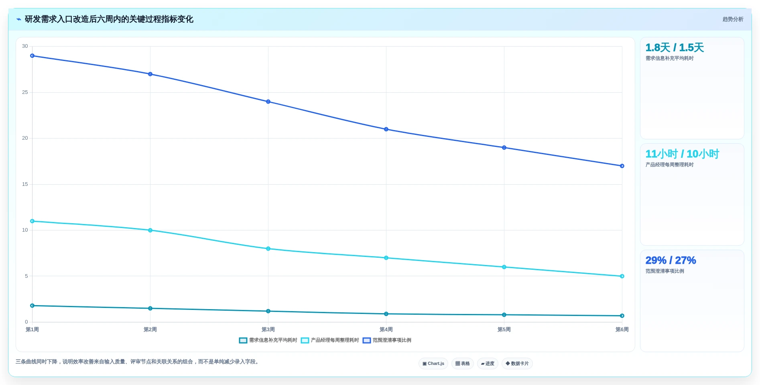Click x-axis label 第6周

tap(622, 330)
